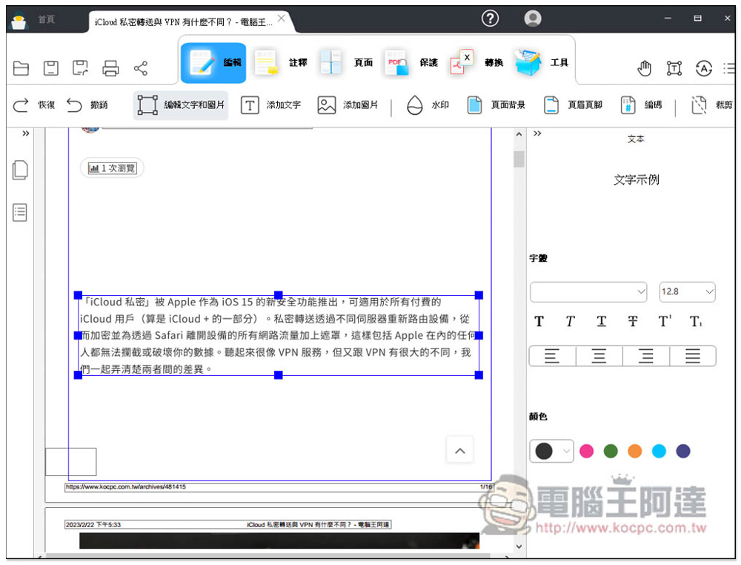741x565 pixels.
Task: Click the scroll-to-top arrow on page
Action: point(459,450)
